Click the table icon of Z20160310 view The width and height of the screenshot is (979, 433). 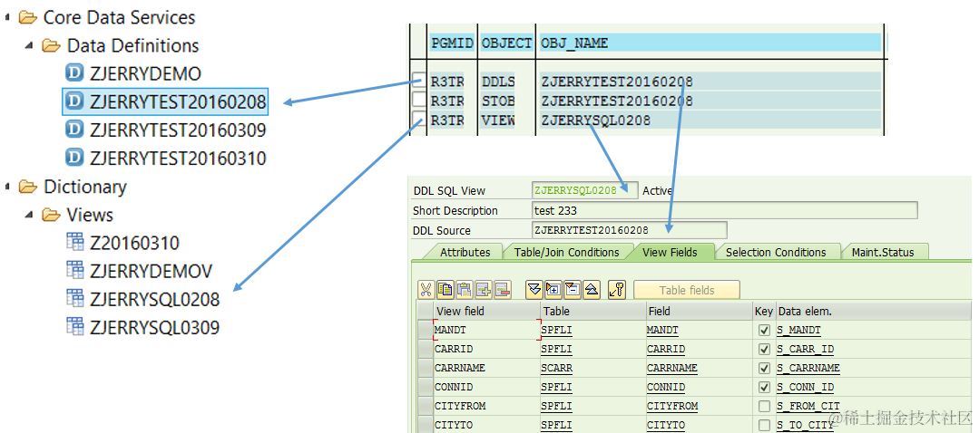[75, 242]
